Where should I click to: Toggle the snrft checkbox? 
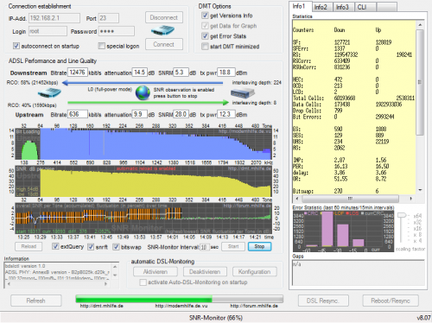pos(91,247)
